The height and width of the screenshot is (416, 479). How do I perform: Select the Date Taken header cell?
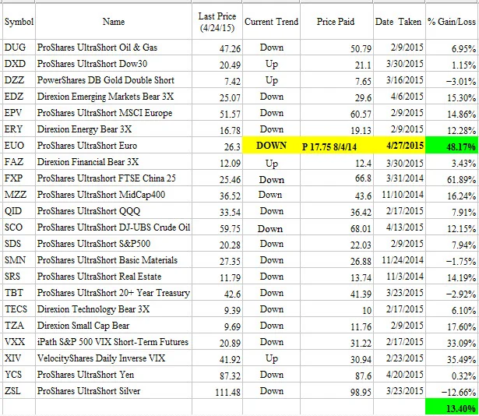tap(399, 22)
